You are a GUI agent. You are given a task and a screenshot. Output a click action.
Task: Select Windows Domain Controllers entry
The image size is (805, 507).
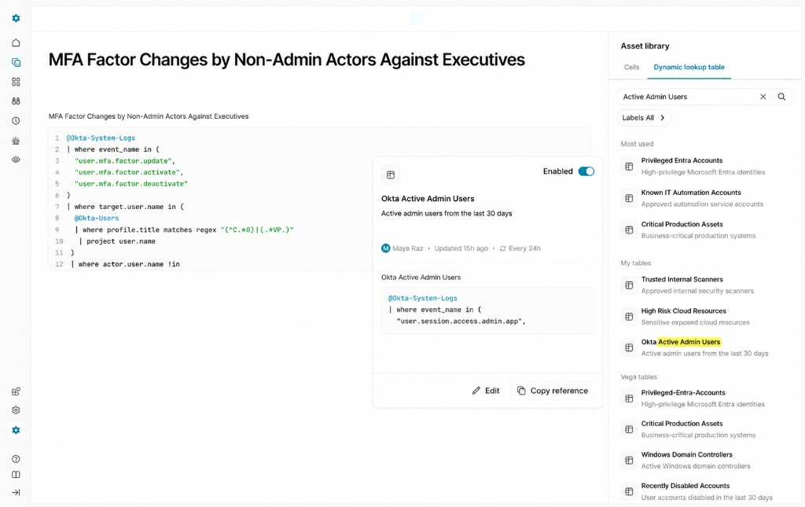[x=704, y=461]
